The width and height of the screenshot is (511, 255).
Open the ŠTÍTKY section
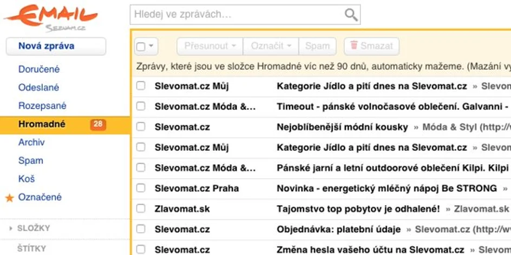(x=31, y=249)
